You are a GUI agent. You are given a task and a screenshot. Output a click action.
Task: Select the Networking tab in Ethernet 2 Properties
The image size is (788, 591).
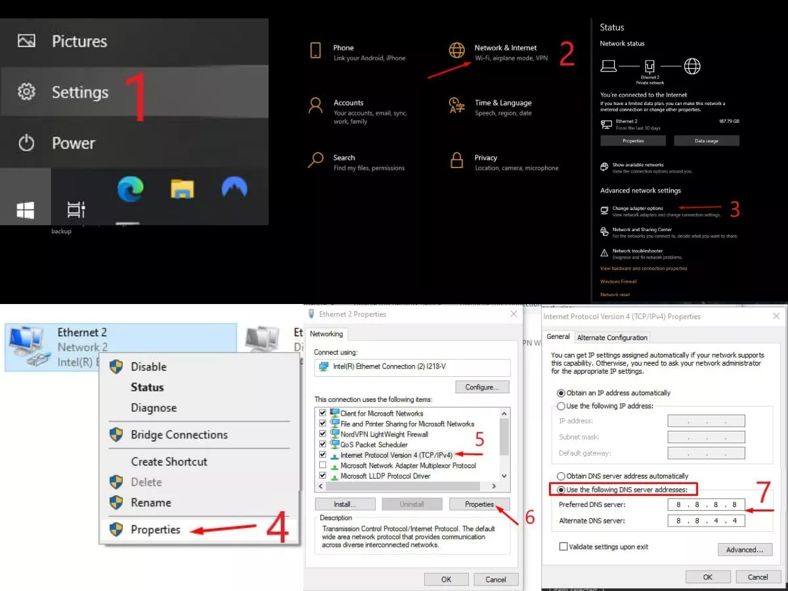[326, 334]
